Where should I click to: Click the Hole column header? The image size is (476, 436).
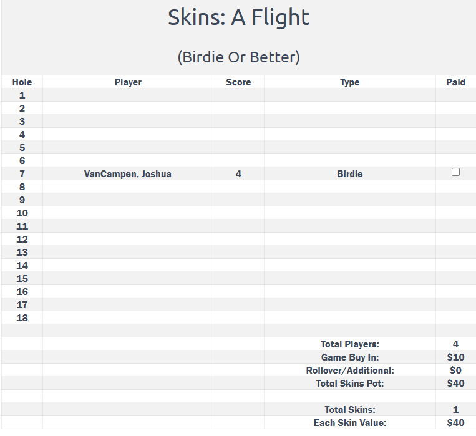coord(22,82)
